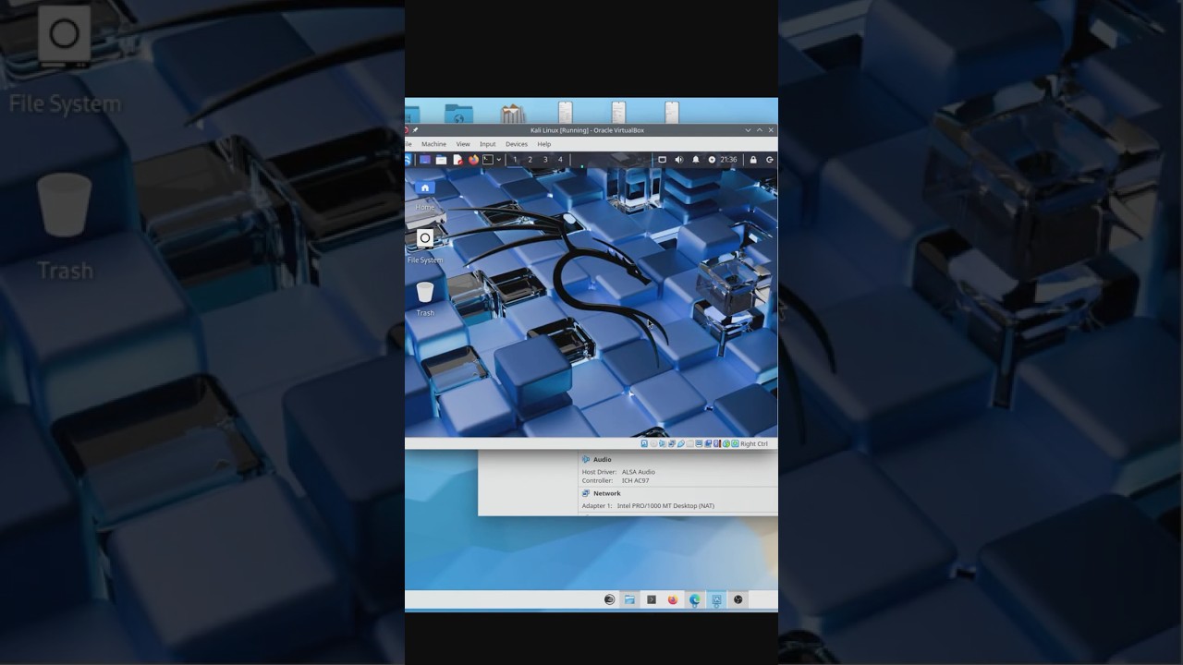Select the Intel PRO/1000 MT Desktop adapter text

[x=665, y=505]
